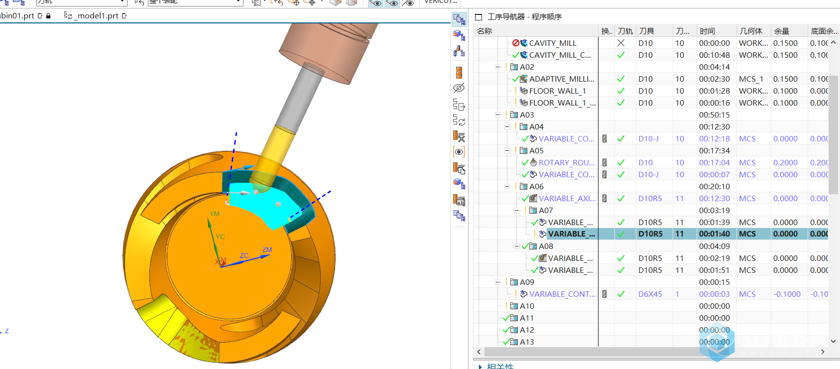Viewport: 840px width, 369px height.
Task: Collapse the A07 program group
Action: pos(516,210)
